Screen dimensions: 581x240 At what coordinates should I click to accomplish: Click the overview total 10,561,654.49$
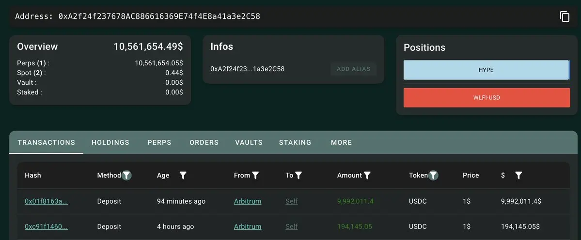point(148,46)
